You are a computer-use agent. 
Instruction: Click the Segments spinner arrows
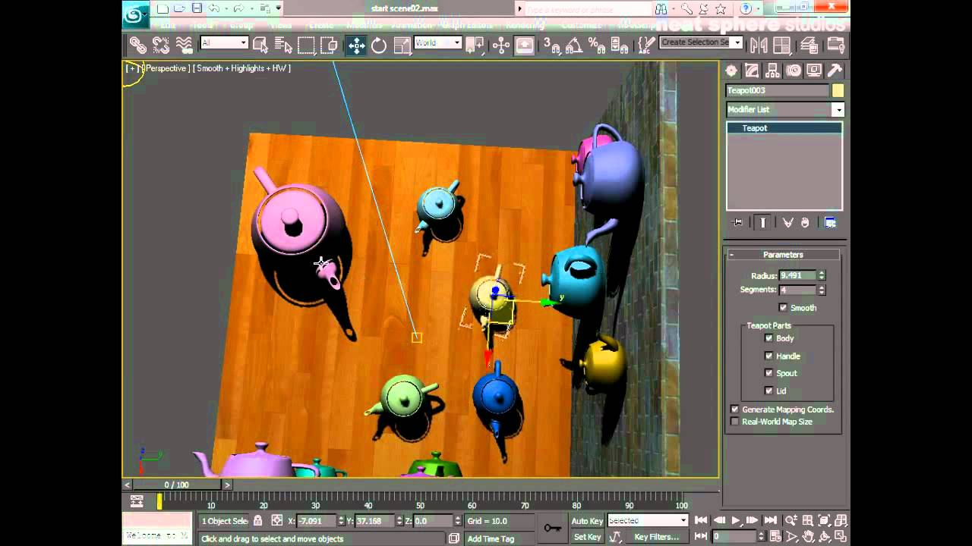822,290
